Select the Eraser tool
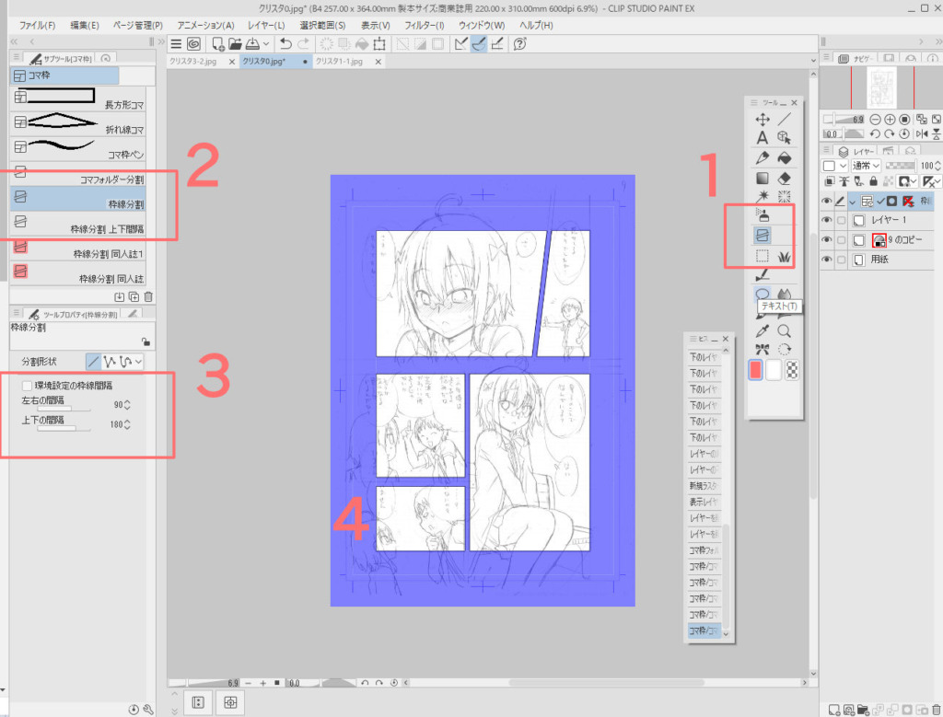This screenshot has height=717, width=943. click(785, 179)
